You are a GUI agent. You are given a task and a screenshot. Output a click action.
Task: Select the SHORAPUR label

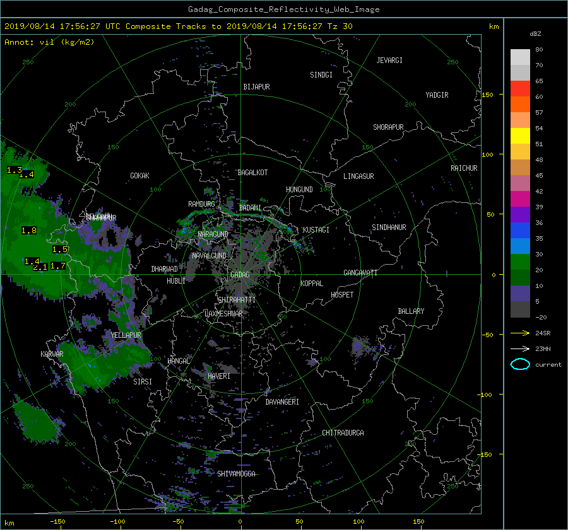[x=388, y=127]
